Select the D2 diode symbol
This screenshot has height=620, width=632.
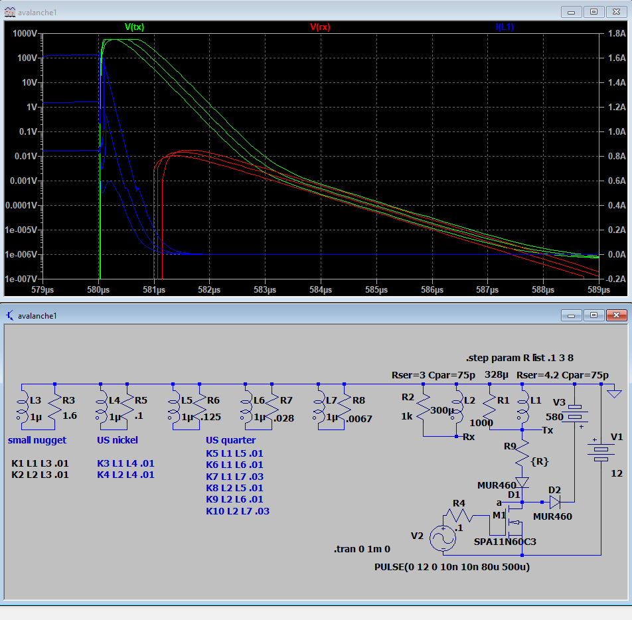pyautogui.click(x=555, y=502)
